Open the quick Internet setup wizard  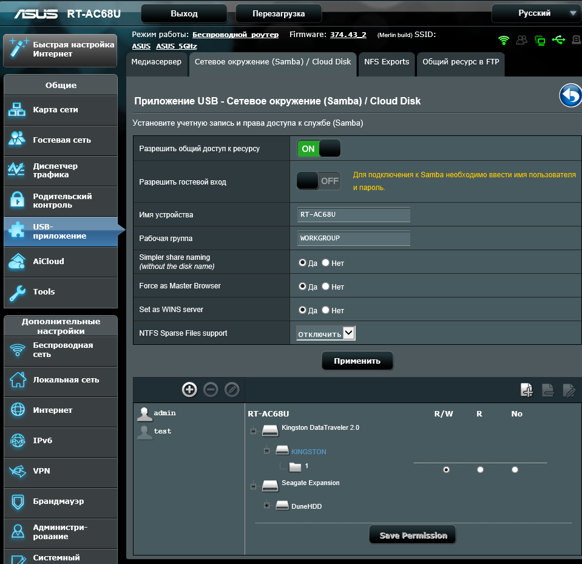coord(60,50)
